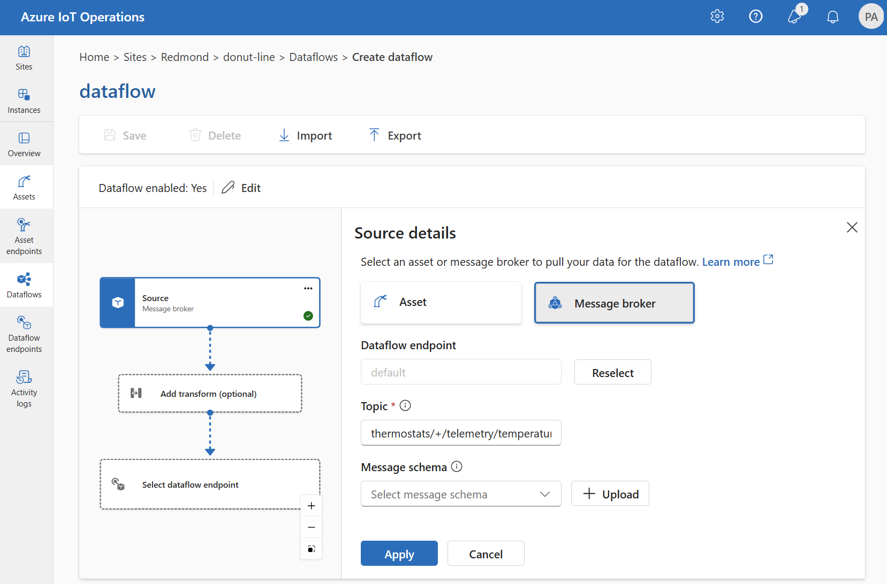The image size is (887, 584).
Task: Choose Message broker as the source type
Action: point(615,303)
